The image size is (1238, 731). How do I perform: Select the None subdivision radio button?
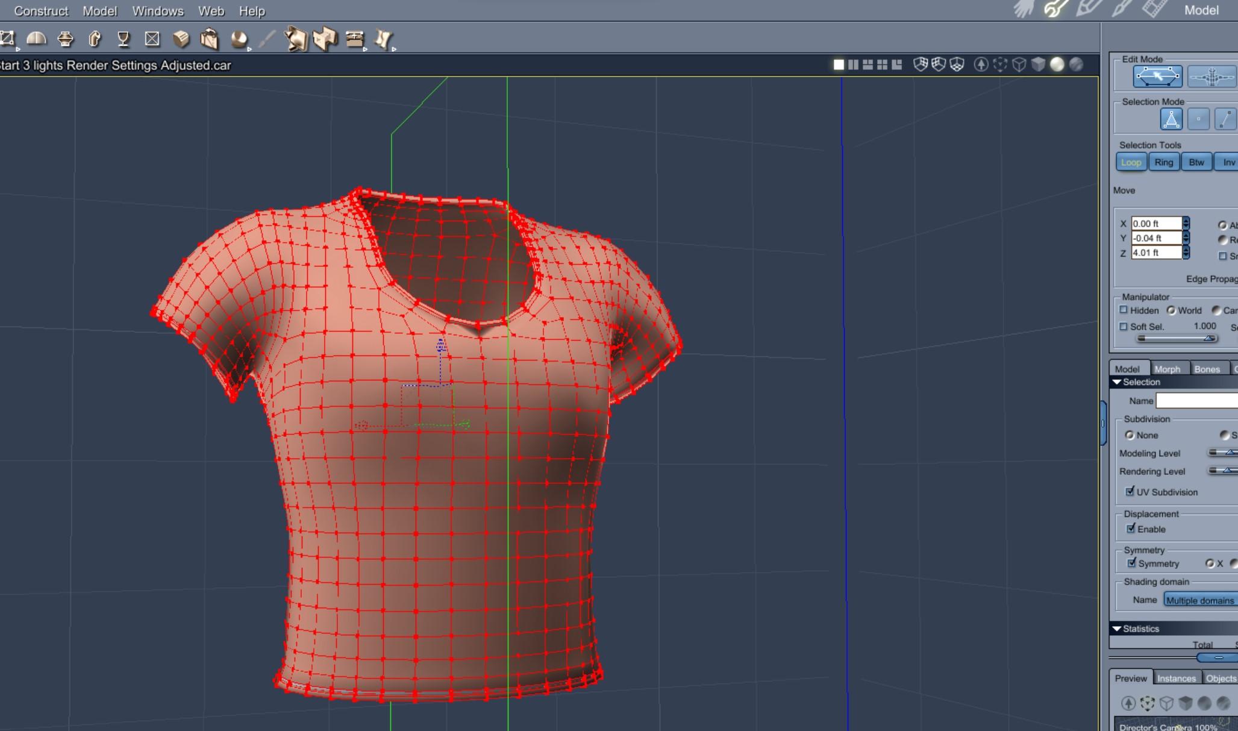click(x=1130, y=435)
